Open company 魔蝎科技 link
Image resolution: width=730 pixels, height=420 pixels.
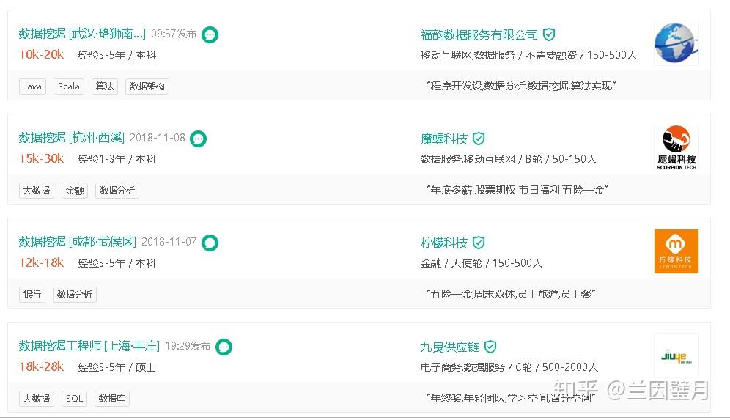(x=443, y=139)
